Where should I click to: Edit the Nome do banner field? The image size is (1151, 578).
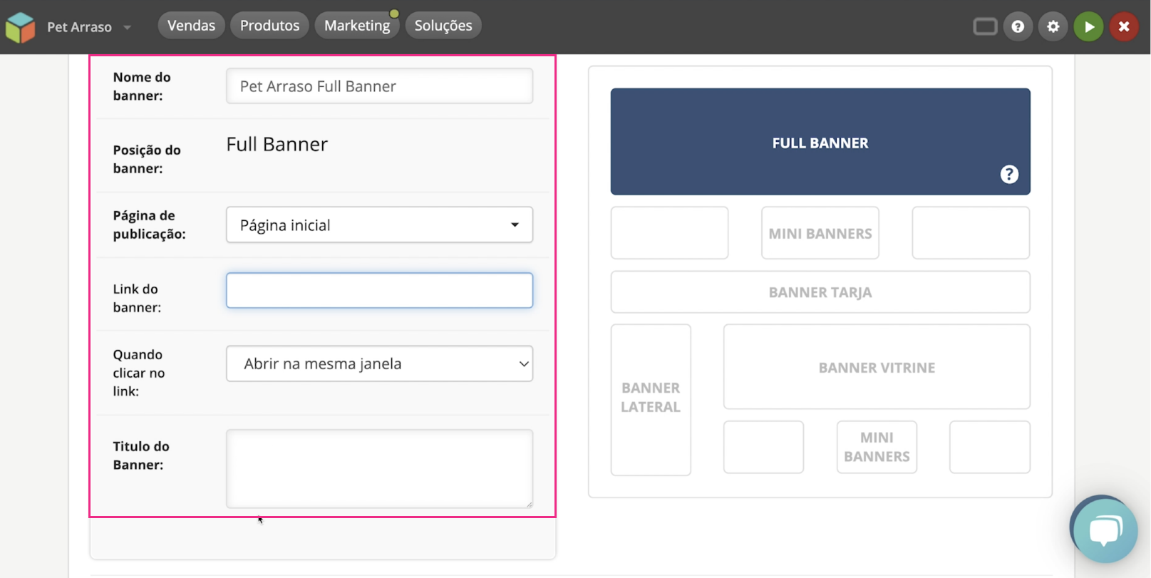379,86
